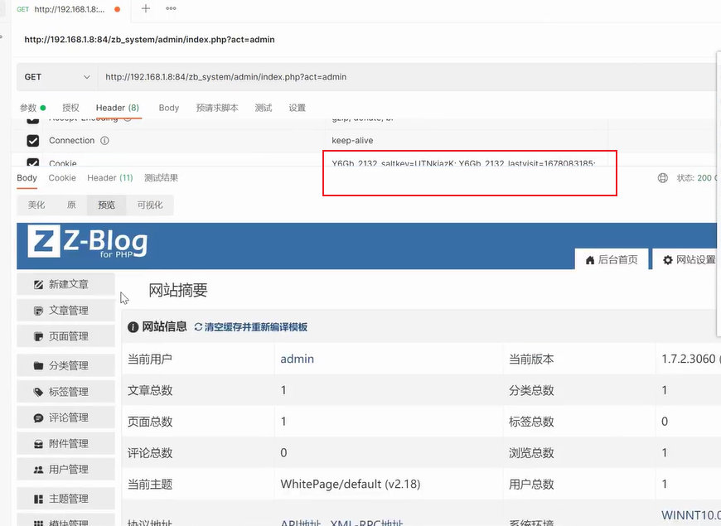Click the info icon next to 网站信息
Image resolution: width=721 pixels, height=526 pixels.
click(133, 327)
